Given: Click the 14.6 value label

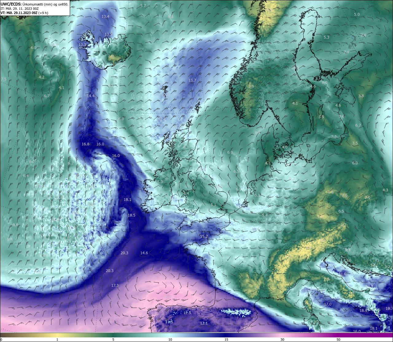Looking at the screenshot, I should coord(144,253).
